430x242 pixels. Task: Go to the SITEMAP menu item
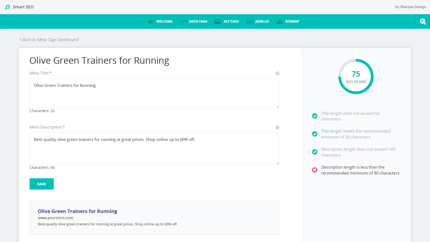pyautogui.click(x=292, y=22)
